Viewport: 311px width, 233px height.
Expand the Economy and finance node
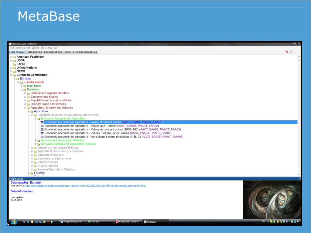tap(25, 97)
